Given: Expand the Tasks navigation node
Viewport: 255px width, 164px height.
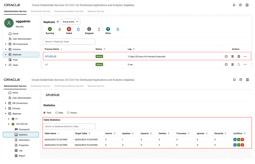Looking at the screenshot, I should point(6,65).
